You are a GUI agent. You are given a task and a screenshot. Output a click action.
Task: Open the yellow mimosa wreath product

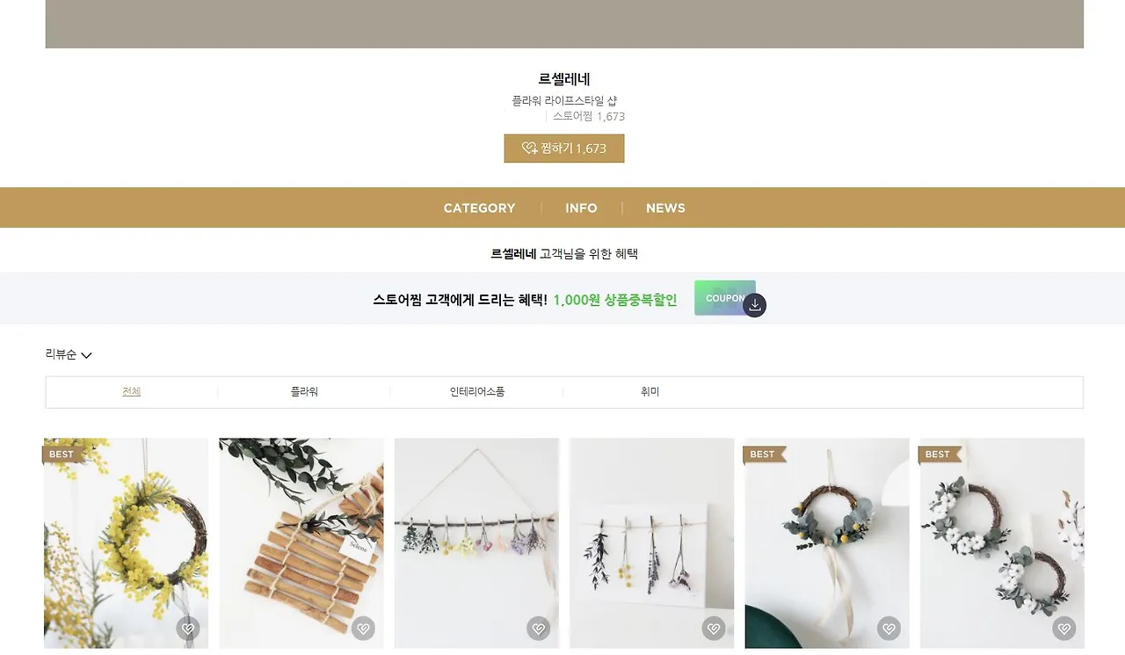126,543
